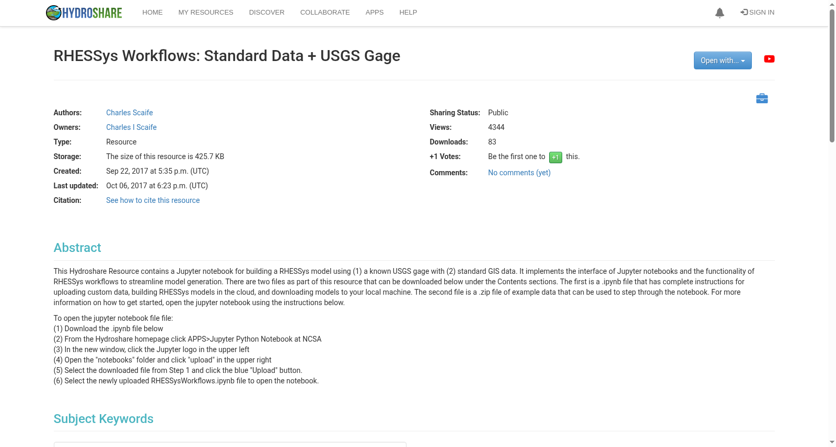Open the HOME menu item
The image size is (836, 447).
(x=153, y=13)
